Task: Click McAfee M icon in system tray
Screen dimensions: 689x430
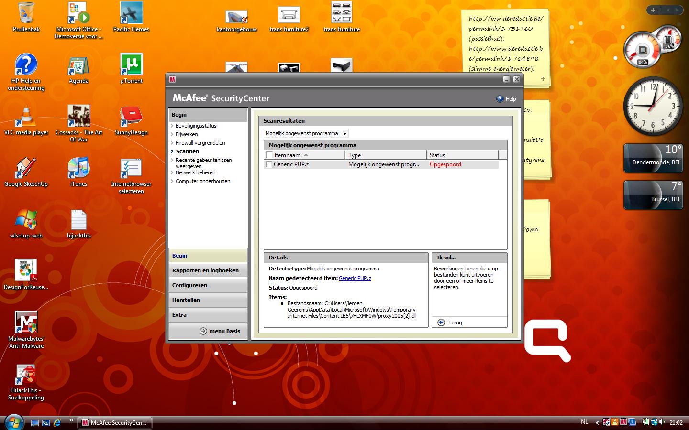Action: (623, 422)
